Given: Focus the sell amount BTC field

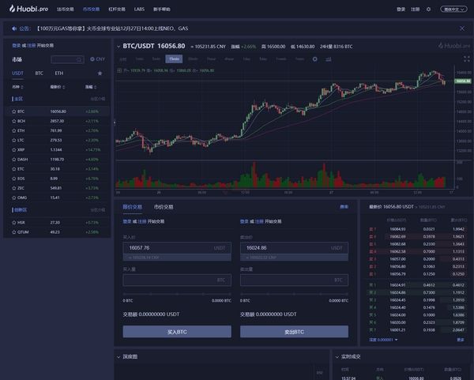Looking at the screenshot, I should tap(294, 280).
